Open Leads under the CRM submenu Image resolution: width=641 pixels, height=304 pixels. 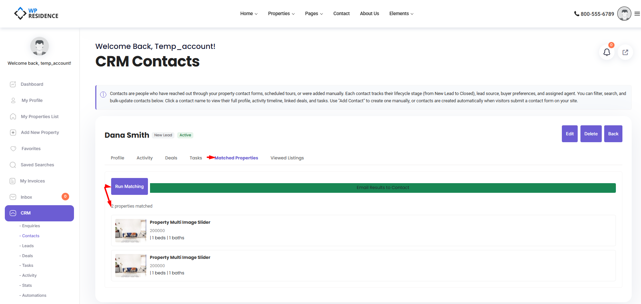pyautogui.click(x=28, y=246)
